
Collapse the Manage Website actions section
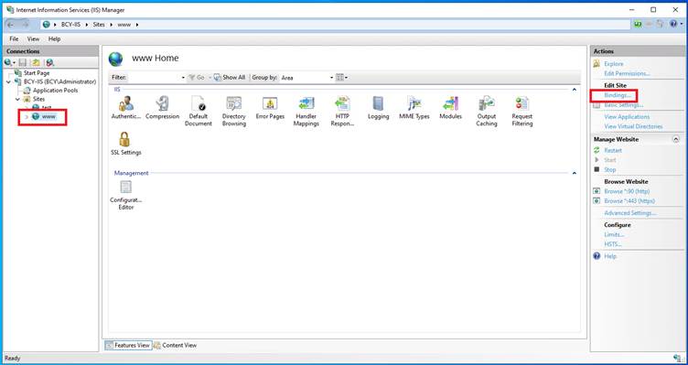pos(676,139)
